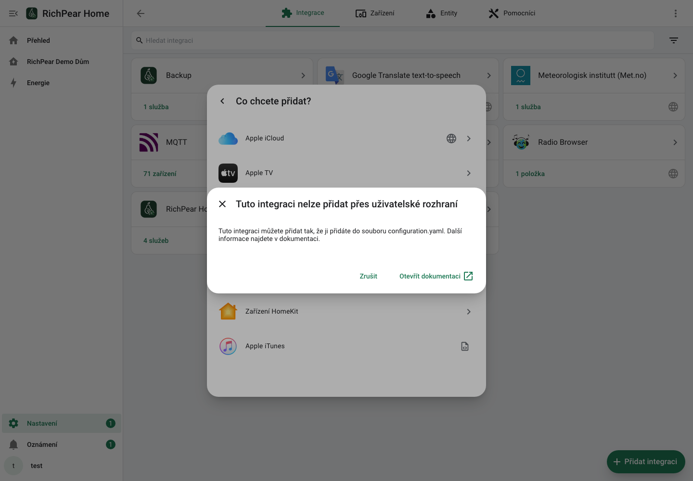Screen dimensions: 693x481
Task: Open MQTT 71 zařízení link
Action: [x=160, y=174]
